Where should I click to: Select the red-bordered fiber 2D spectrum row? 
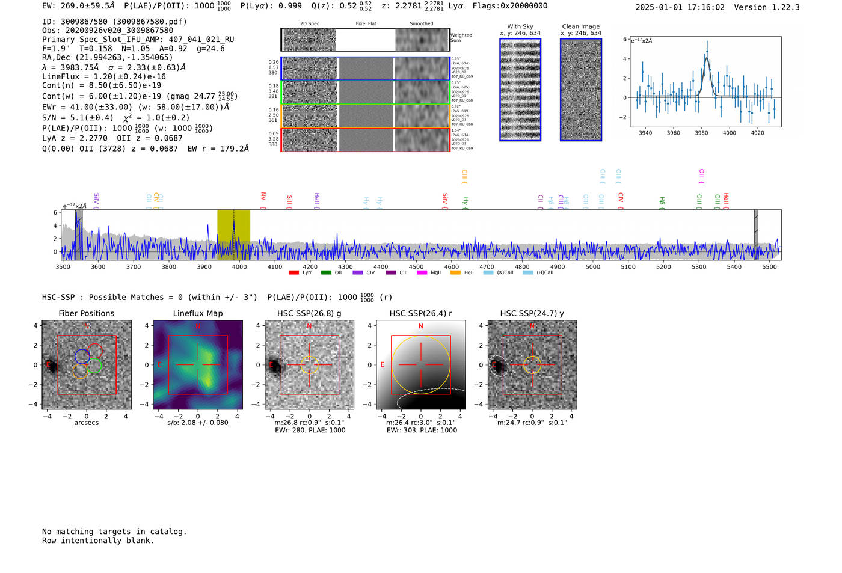coord(365,139)
